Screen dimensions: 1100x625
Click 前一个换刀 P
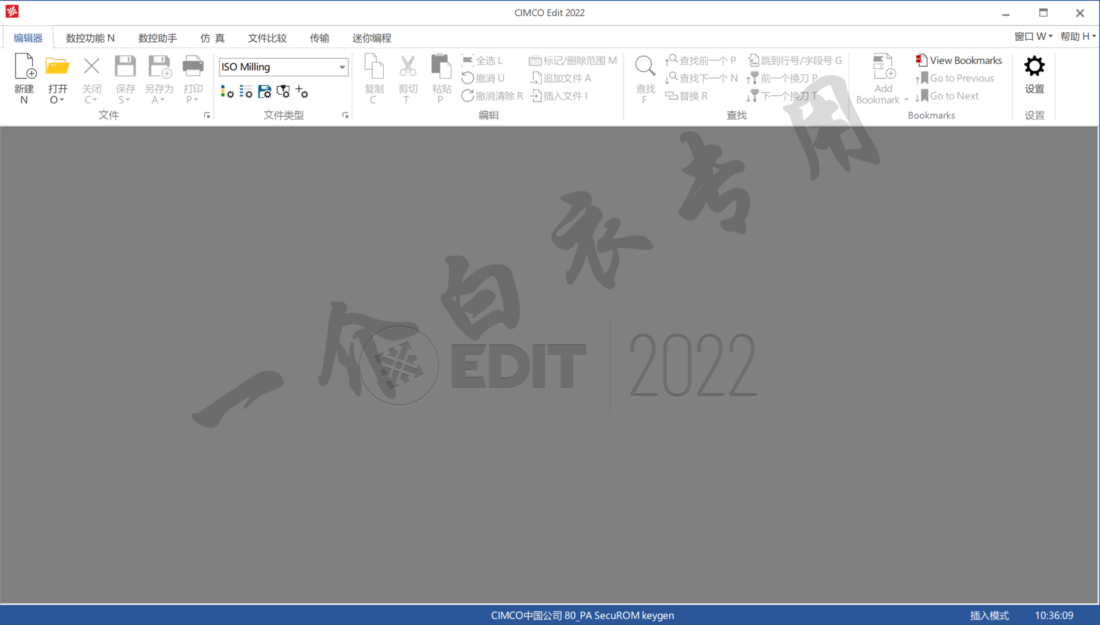click(x=782, y=78)
